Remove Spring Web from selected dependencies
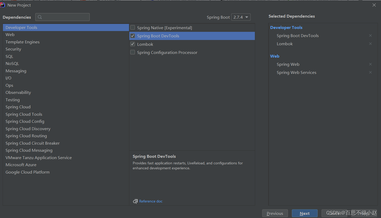The height and width of the screenshot is (218, 381). point(370,64)
